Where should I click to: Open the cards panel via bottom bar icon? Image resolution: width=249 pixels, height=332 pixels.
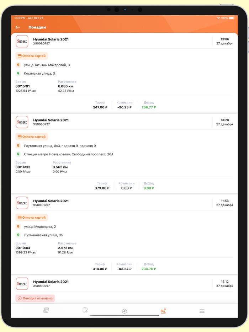tap(46, 310)
